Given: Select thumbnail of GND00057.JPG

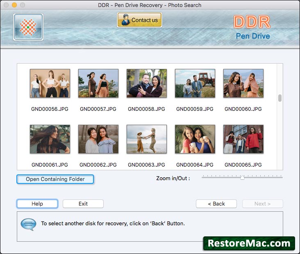Looking at the screenshot, I should coord(98,83).
